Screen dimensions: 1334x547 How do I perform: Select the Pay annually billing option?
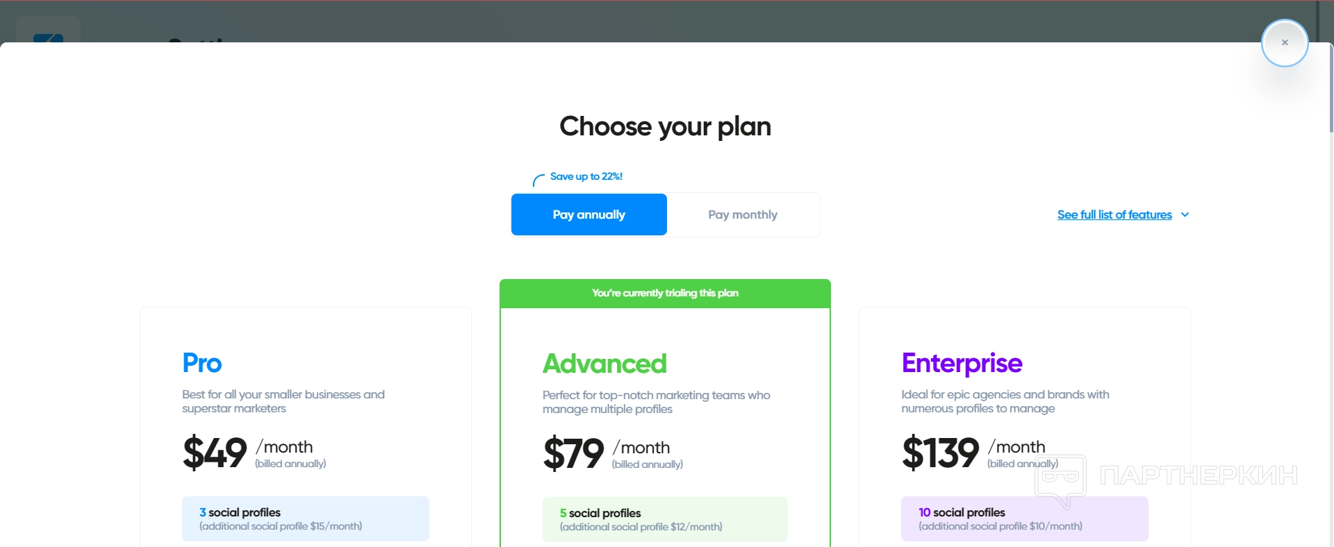tap(589, 215)
